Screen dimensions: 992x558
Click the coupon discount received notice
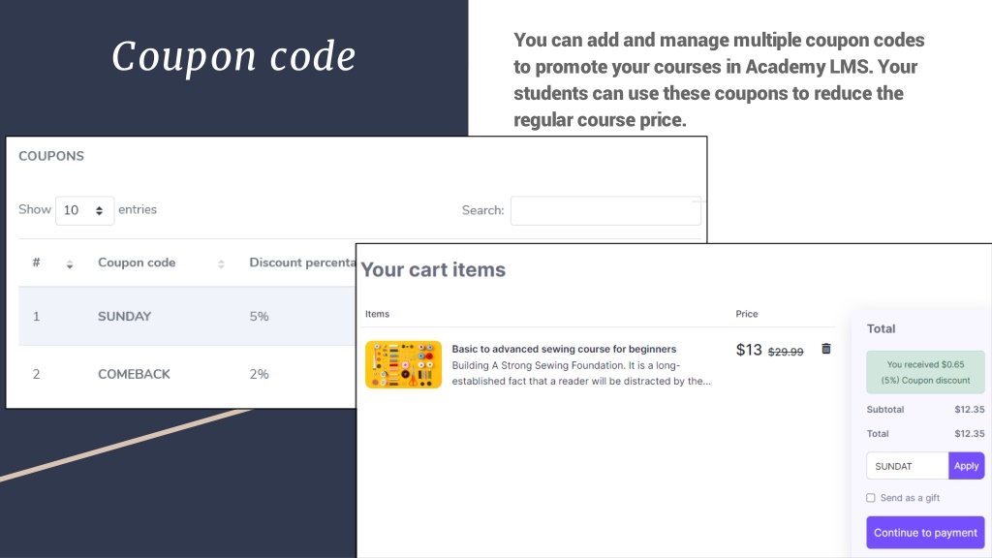925,372
